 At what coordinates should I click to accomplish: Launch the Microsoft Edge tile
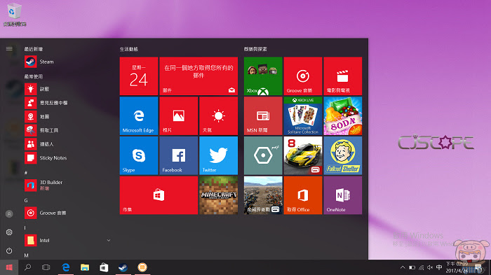139,115
